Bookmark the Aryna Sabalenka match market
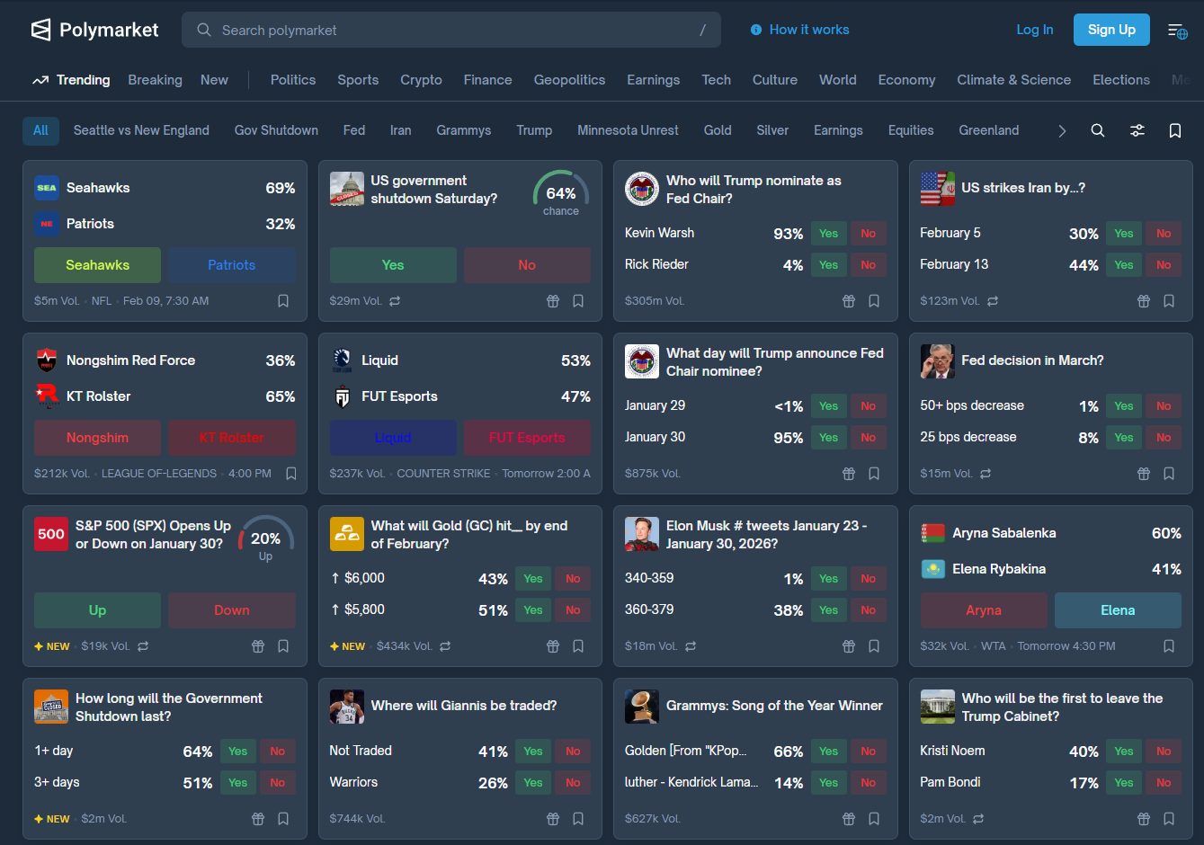1204x845 pixels. pos(1169,646)
